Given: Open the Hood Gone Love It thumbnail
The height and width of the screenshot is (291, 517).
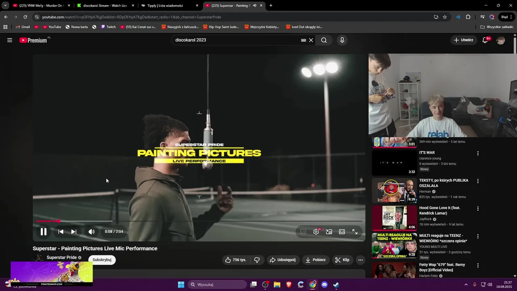Looking at the screenshot, I should (x=394, y=218).
